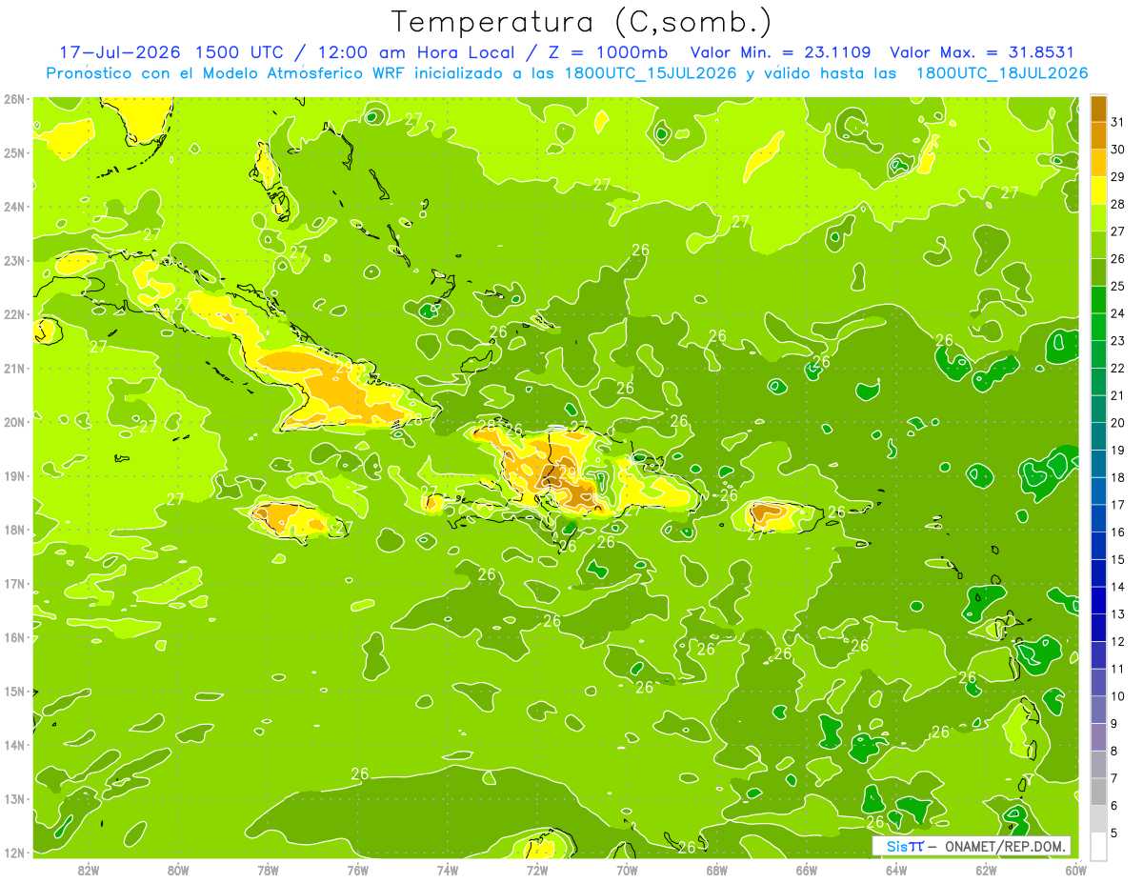The width and height of the screenshot is (1143, 883).
Task: Click the "18N" latitude axis label
Action: (14, 530)
